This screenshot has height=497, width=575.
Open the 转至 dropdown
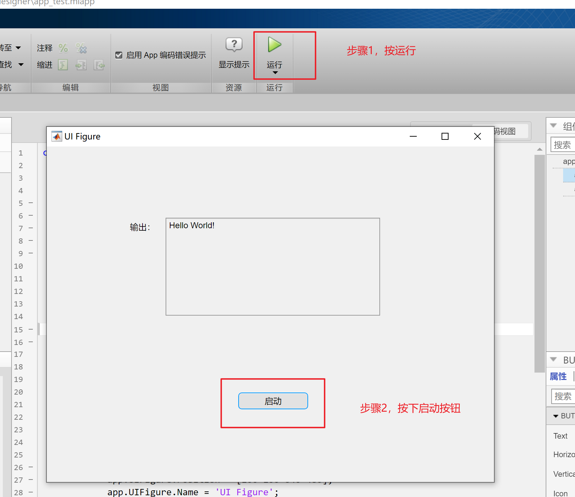pos(18,48)
